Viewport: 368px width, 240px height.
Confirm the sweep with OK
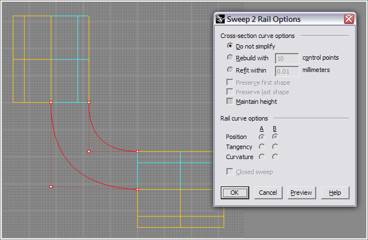(x=235, y=193)
